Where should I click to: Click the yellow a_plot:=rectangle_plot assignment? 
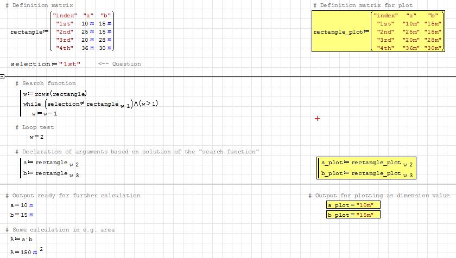(367, 163)
